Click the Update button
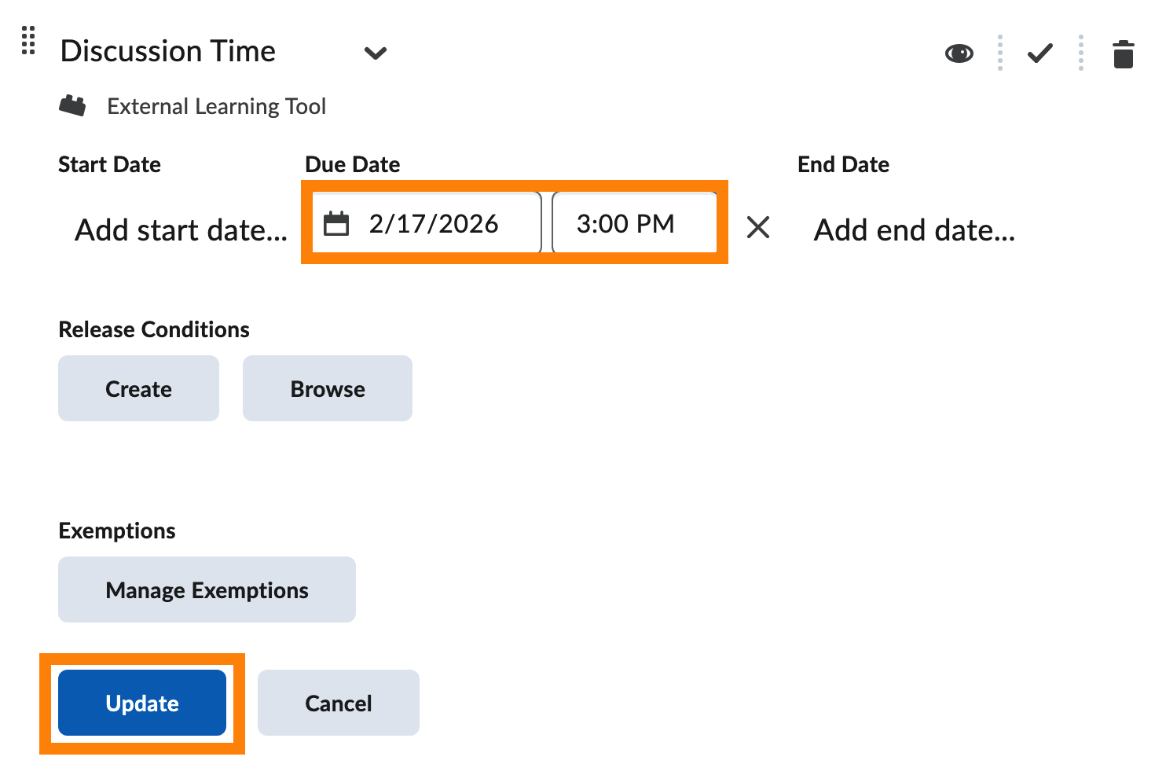 pos(142,703)
